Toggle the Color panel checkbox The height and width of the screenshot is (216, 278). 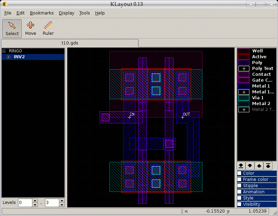point(239,173)
